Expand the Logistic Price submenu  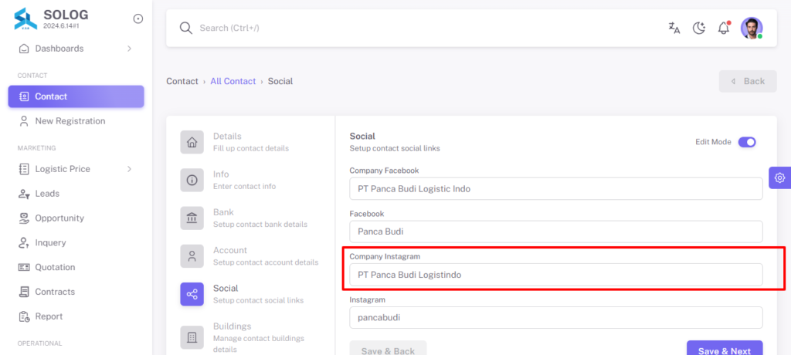[76, 169]
